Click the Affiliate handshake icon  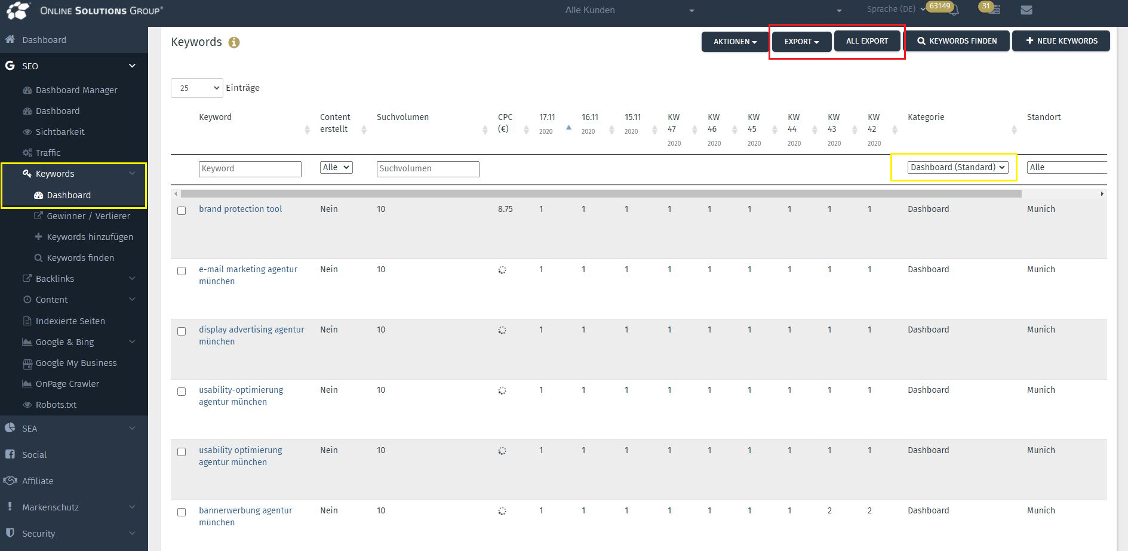pos(10,481)
